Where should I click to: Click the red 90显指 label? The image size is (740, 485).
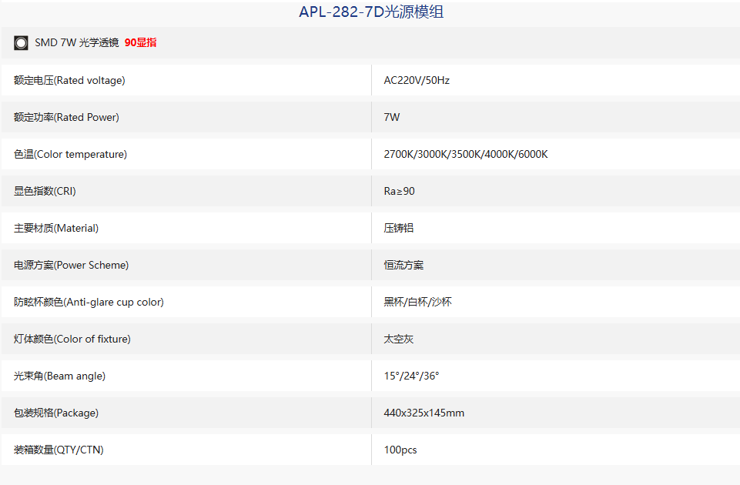coord(141,42)
